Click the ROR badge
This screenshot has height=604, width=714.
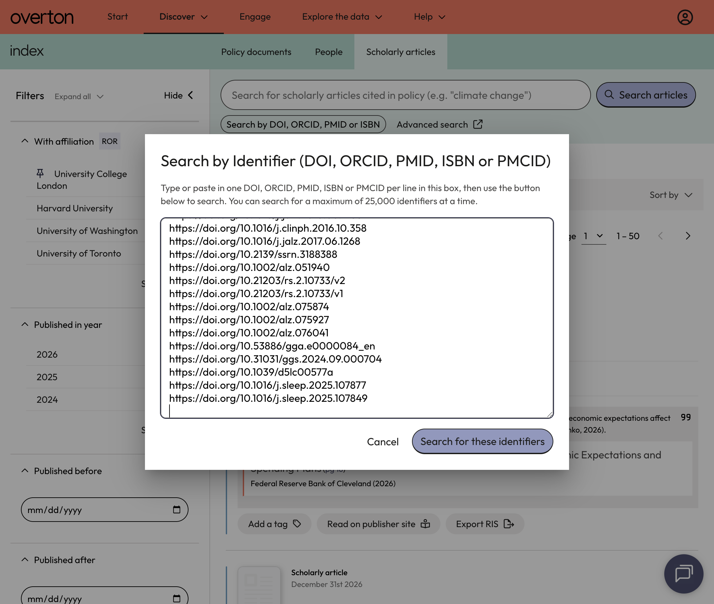[110, 141]
